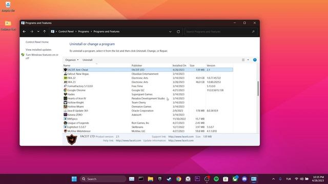The image size is (328, 184).
Task: Open the Help question mark icon
Action: click(255, 60)
